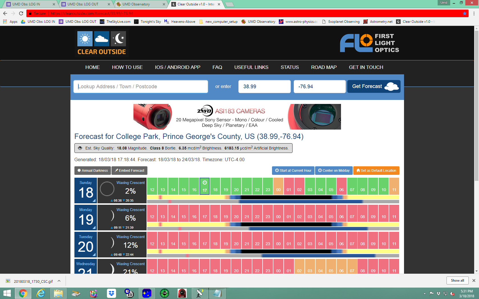The image size is (479, 299).
Task: Click the Windows Start button
Action: coord(7,293)
